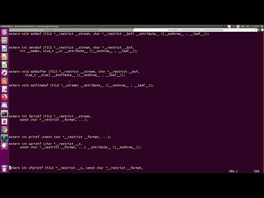The image size is (264, 198).
Task: Open the Amazon dock icon
Action: point(5,122)
